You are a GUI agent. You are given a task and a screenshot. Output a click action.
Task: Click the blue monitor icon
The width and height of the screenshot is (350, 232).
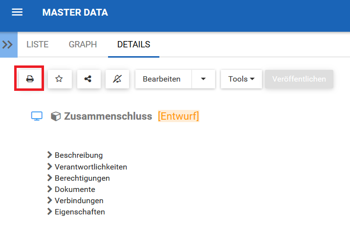37,116
